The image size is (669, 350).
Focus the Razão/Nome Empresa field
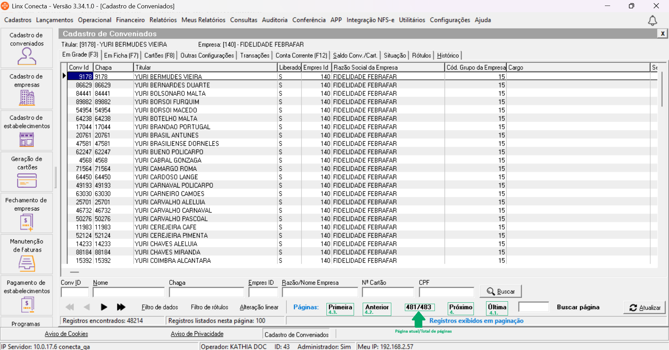[x=320, y=292]
